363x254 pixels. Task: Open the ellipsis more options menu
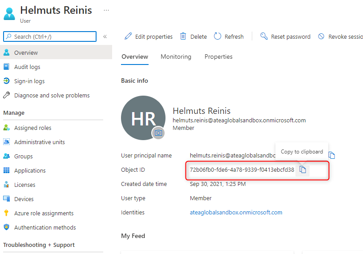pyautogui.click(x=106, y=10)
